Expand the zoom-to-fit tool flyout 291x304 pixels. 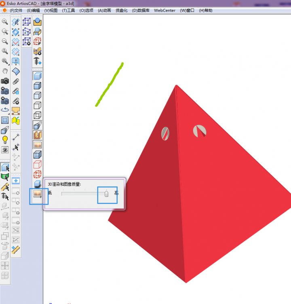point(5,61)
